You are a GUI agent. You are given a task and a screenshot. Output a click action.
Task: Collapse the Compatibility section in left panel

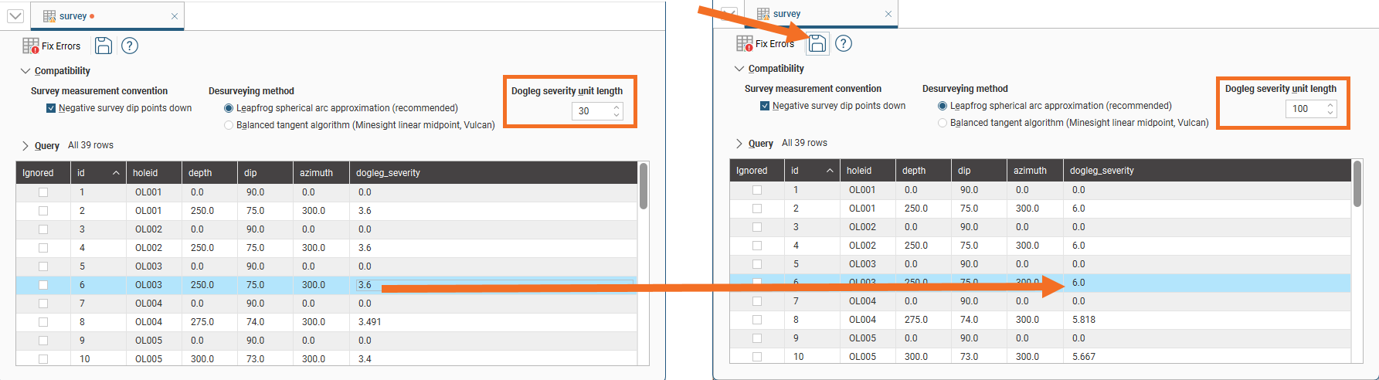click(x=25, y=71)
